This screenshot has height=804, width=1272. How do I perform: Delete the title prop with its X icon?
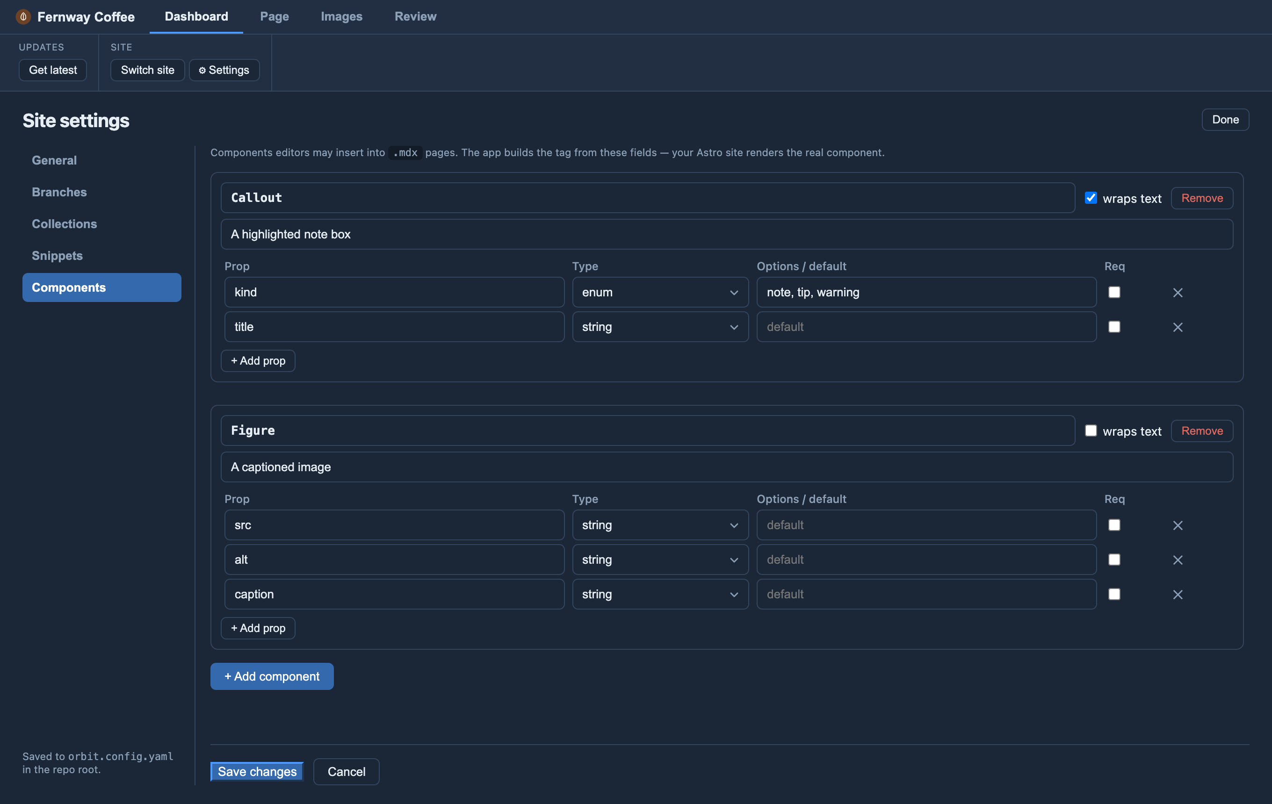coord(1178,327)
